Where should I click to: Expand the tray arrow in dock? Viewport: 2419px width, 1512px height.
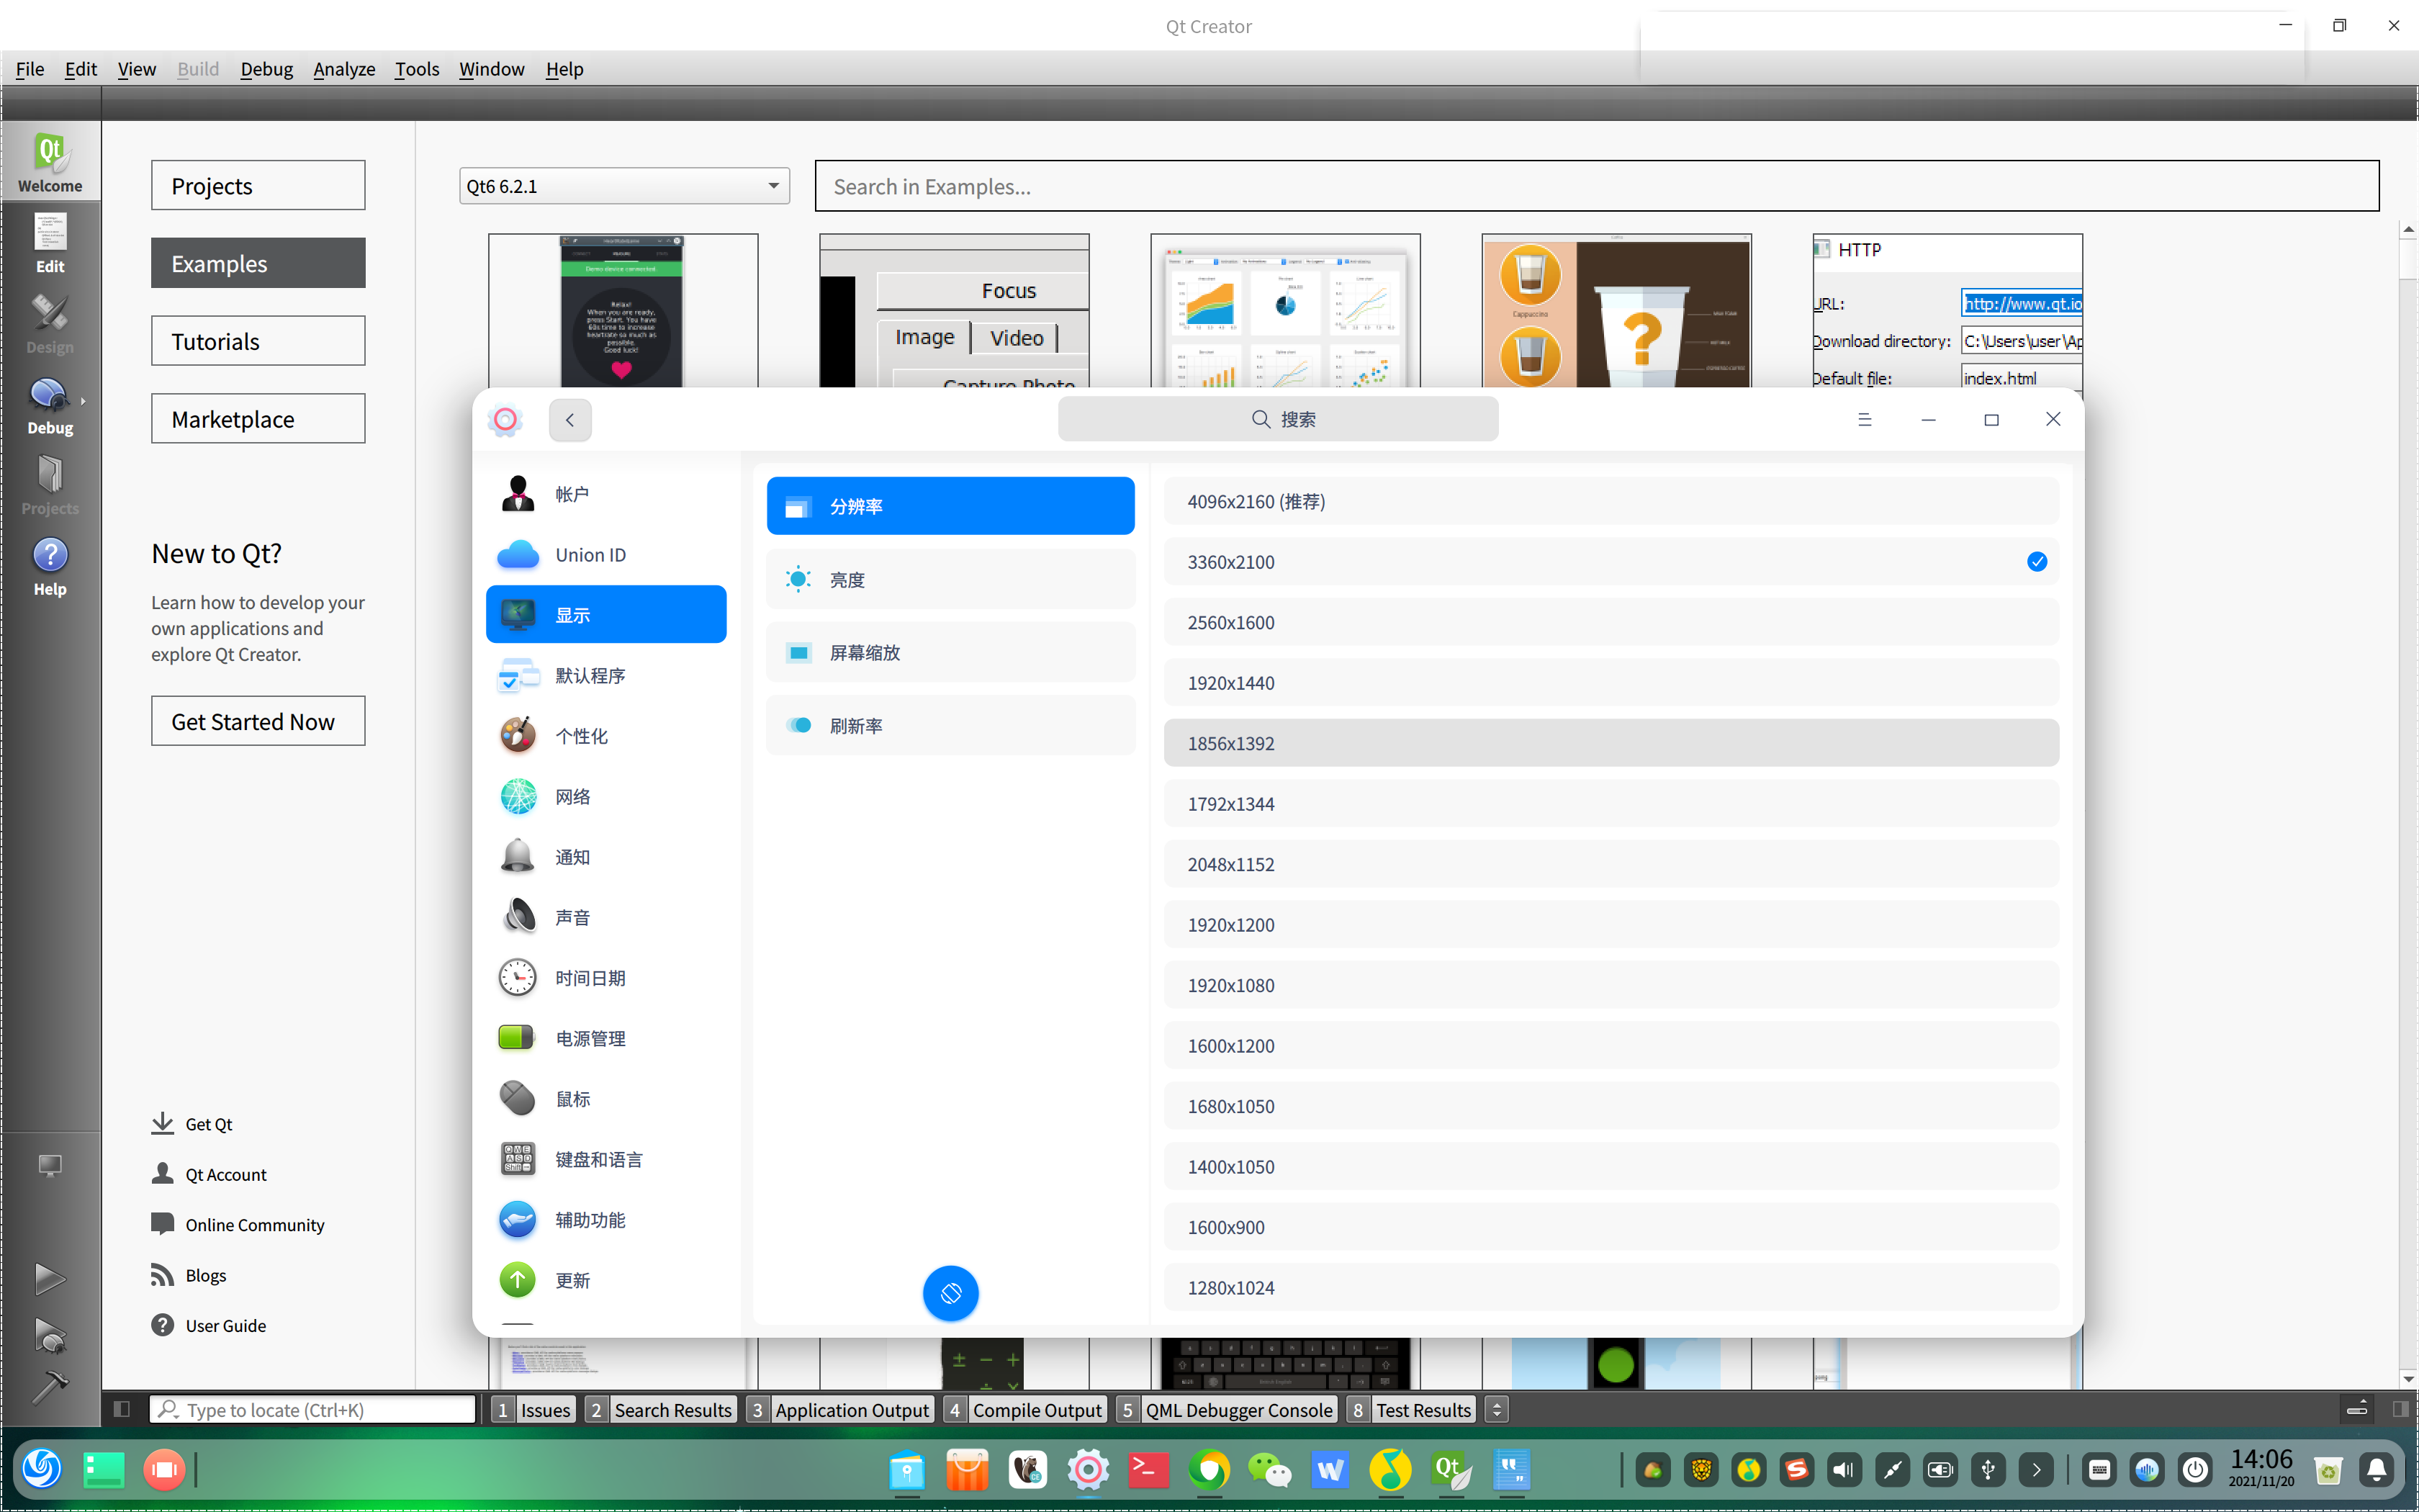(x=2036, y=1470)
